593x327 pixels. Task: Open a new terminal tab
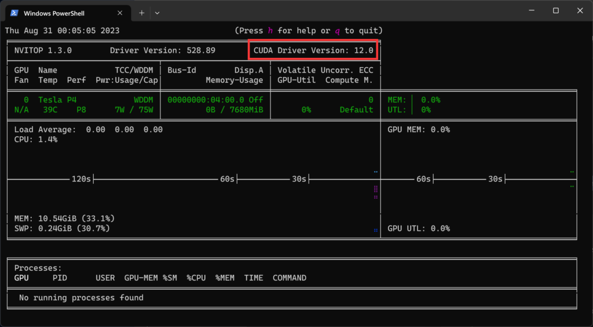[x=141, y=13]
